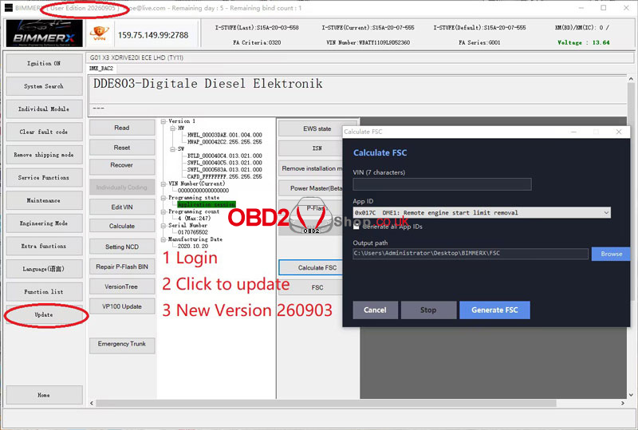Open Engineering Mode
This screenshot has width=638, height=430.
44,223
